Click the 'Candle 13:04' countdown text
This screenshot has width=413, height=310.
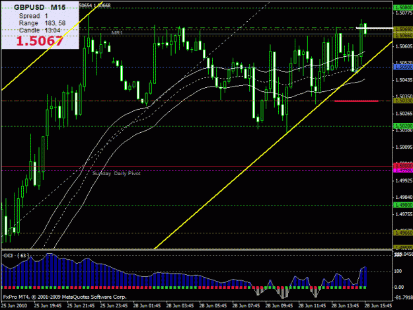pos(40,30)
